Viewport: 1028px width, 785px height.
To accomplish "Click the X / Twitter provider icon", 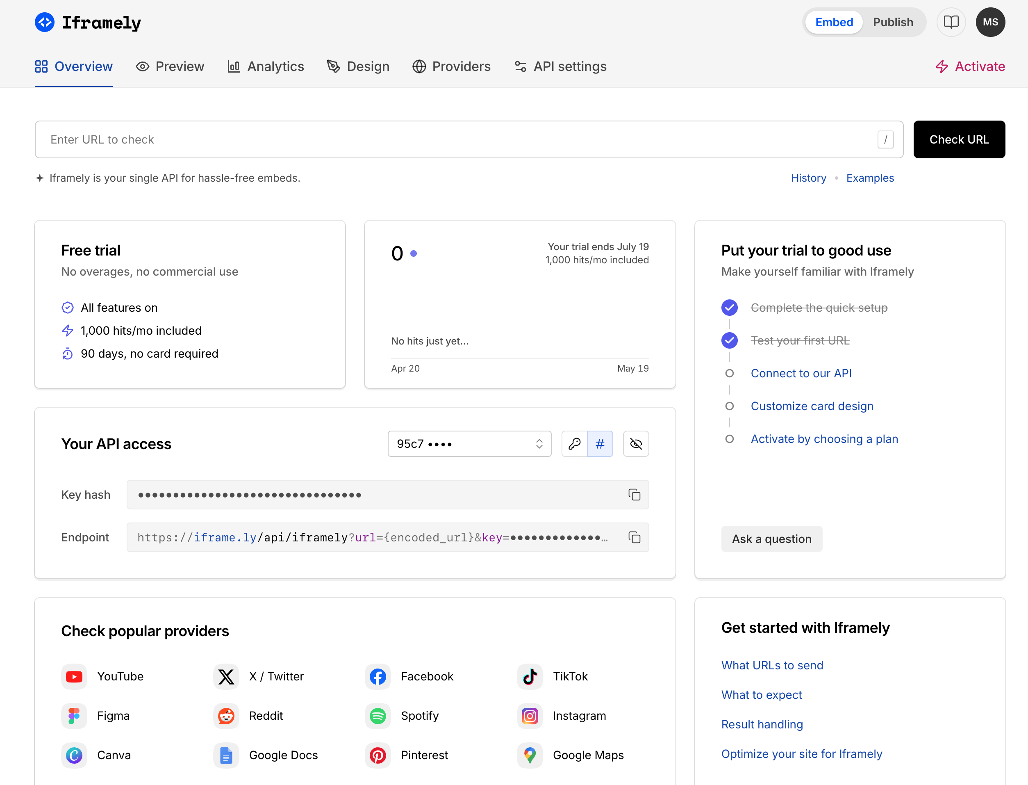I will click(226, 676).
